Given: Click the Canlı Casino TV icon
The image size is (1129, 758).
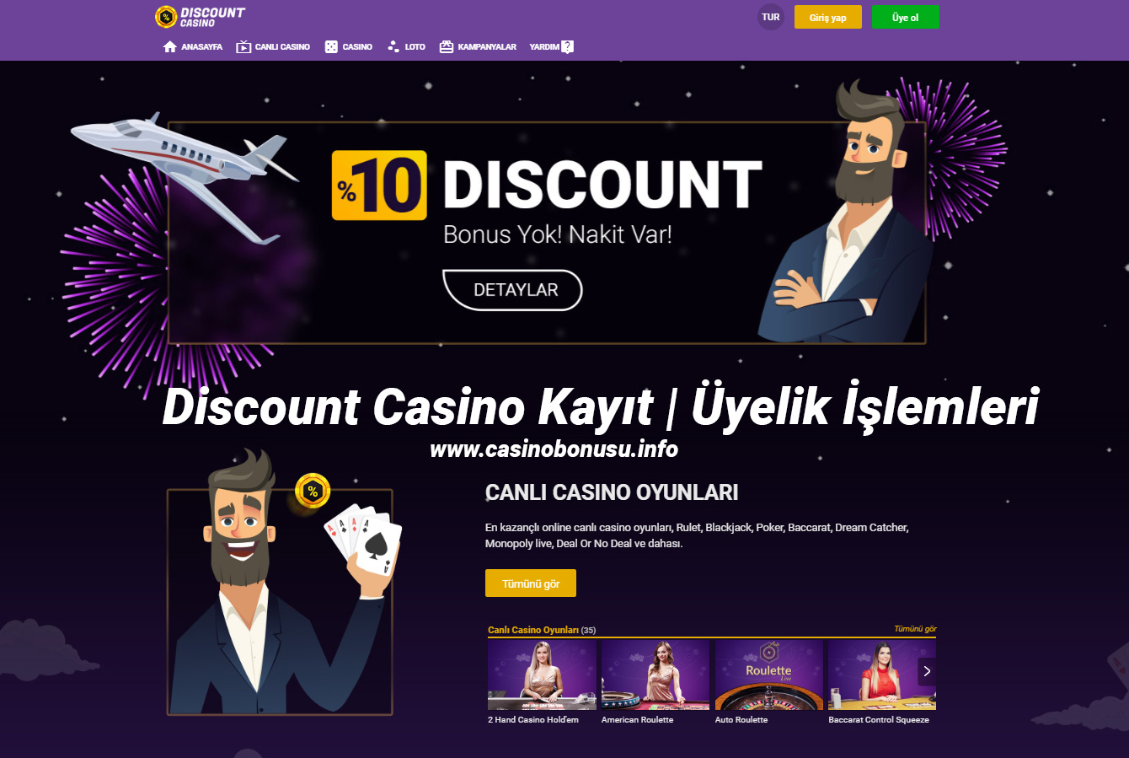Looking at the screenshot, I should tap(243, 47).
